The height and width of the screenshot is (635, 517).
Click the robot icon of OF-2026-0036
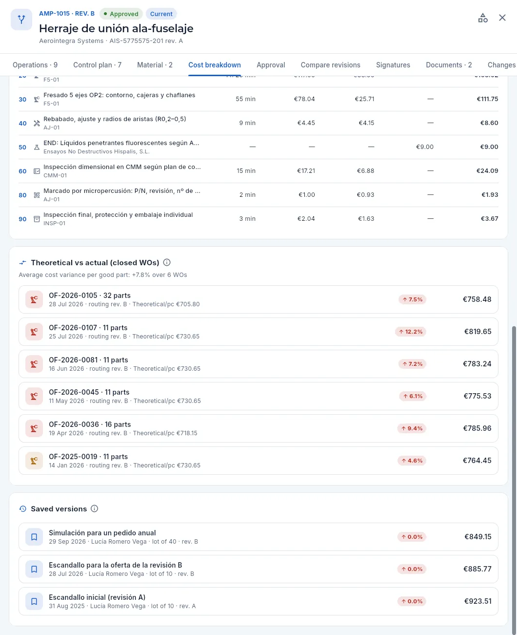pyautogui.click(x=34, y=428)
